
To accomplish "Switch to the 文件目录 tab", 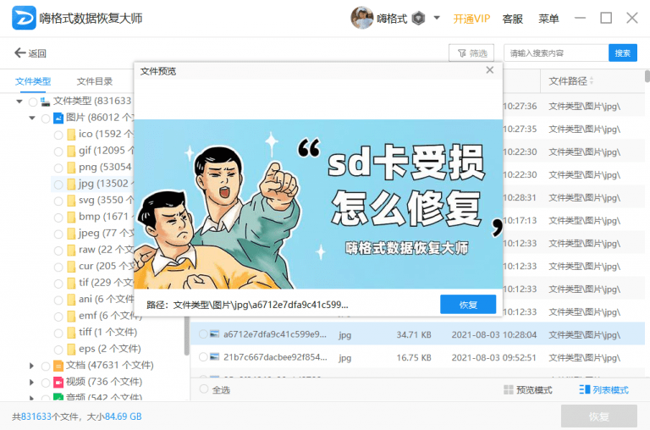I will click(x=95, y=81).
